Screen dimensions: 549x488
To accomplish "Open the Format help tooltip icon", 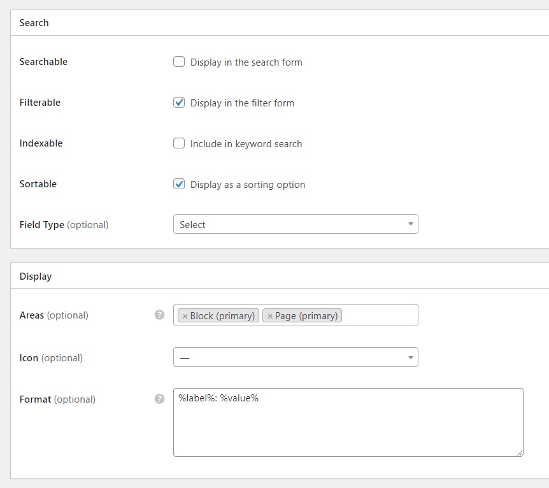I will pyautogui.click(x=159, y=399).
